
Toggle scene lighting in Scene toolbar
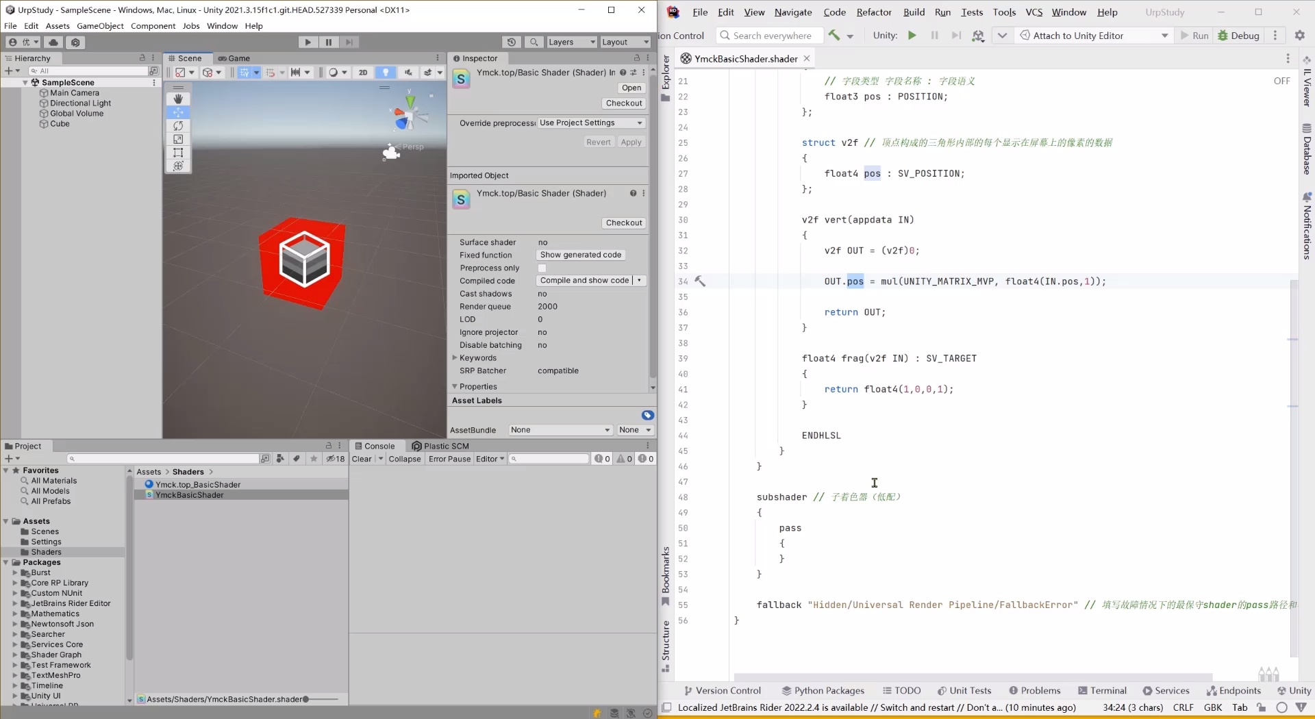pyautogui.click(x=386, y=72)
